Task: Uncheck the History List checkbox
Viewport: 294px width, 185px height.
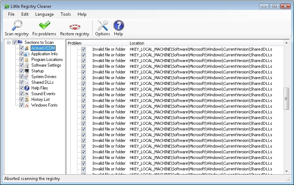Action: tap(21, 99)
